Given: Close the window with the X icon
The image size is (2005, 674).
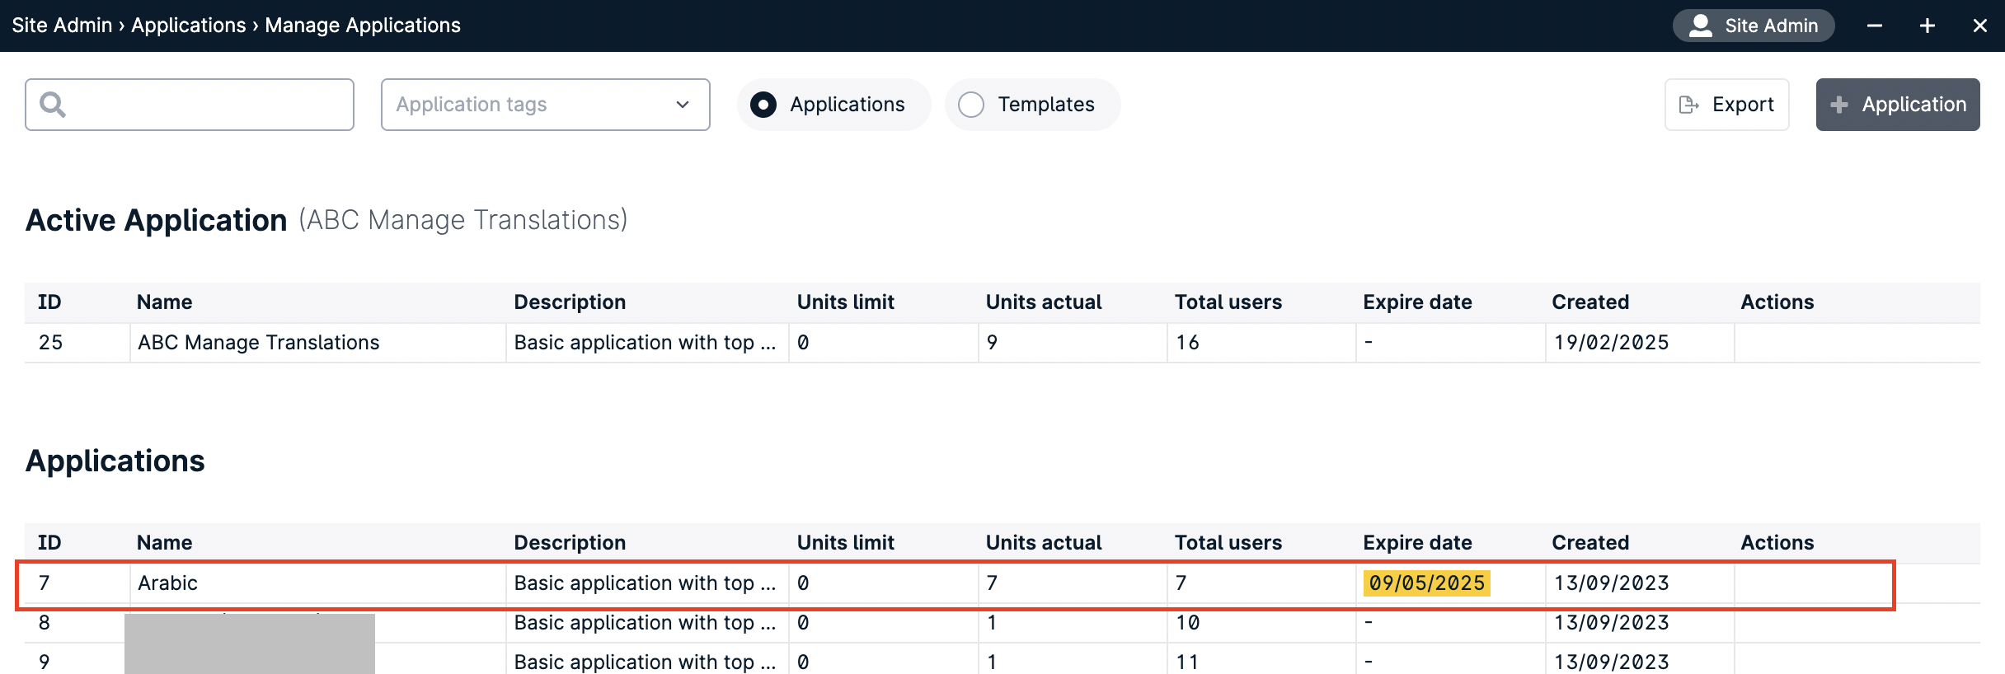Looking at the screenshot, I should click(x=1980, y=26).
